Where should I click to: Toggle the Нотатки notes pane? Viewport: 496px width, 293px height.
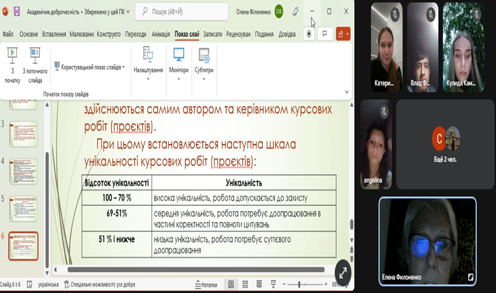click(206, 284)
